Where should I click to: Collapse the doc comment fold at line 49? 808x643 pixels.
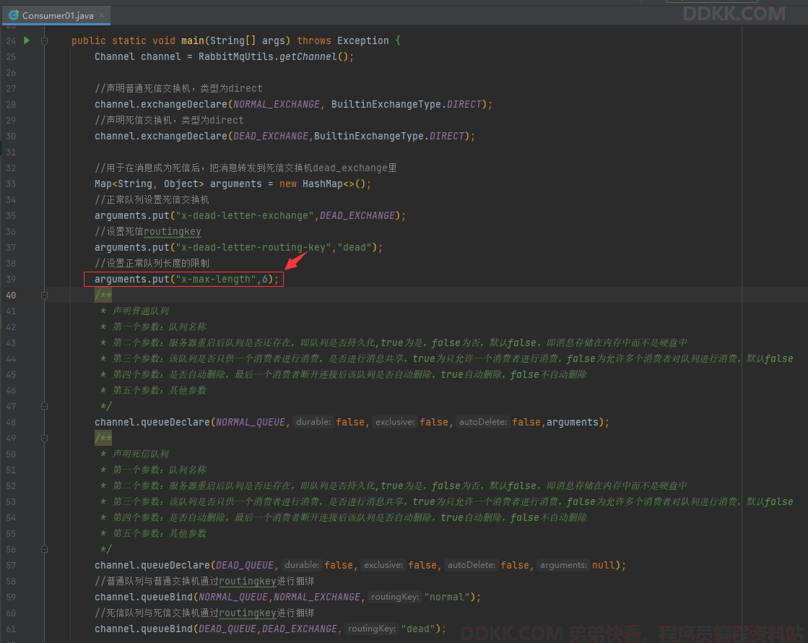(44, 439)
